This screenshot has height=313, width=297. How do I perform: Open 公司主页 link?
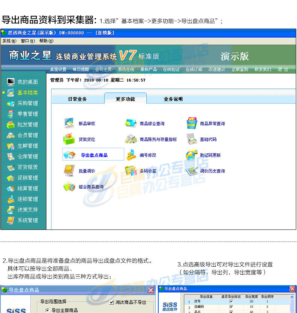(103, 69)
